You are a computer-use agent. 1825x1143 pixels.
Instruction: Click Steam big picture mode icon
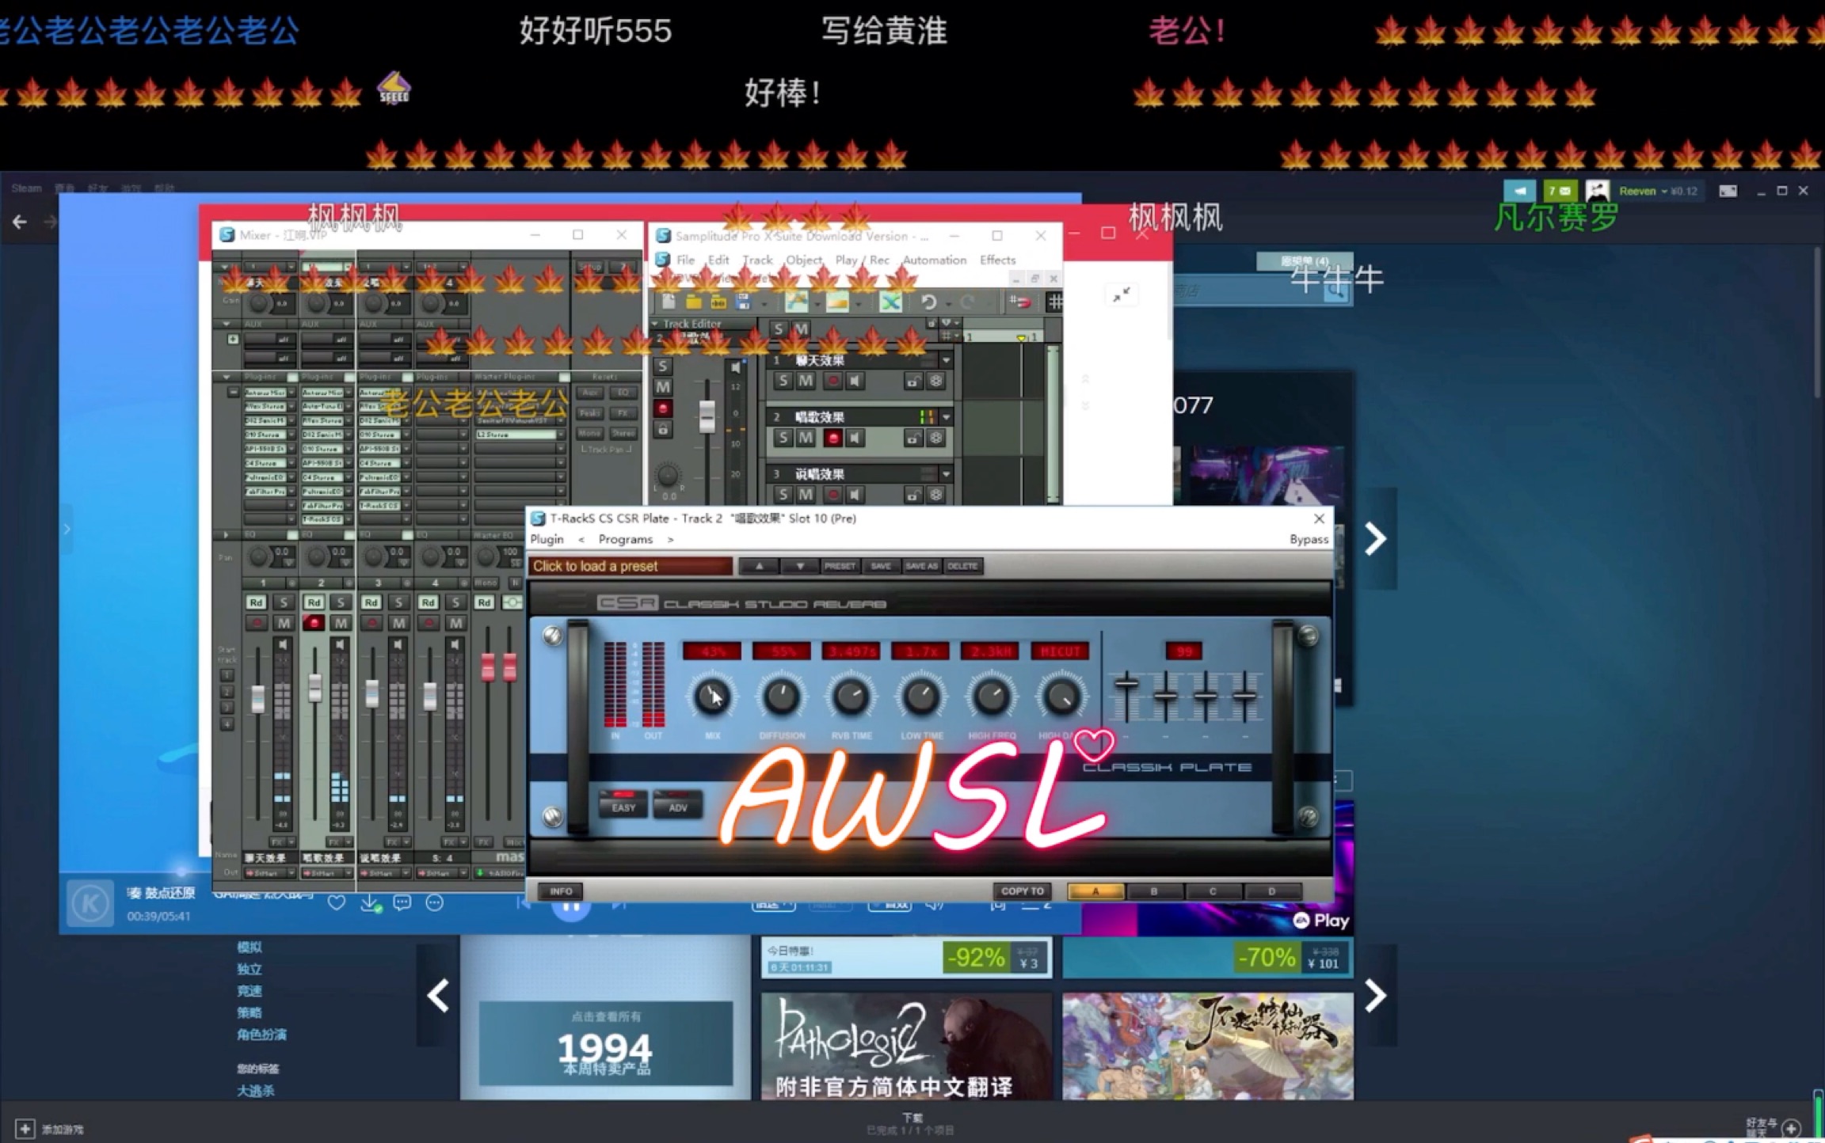(1728, 191)
